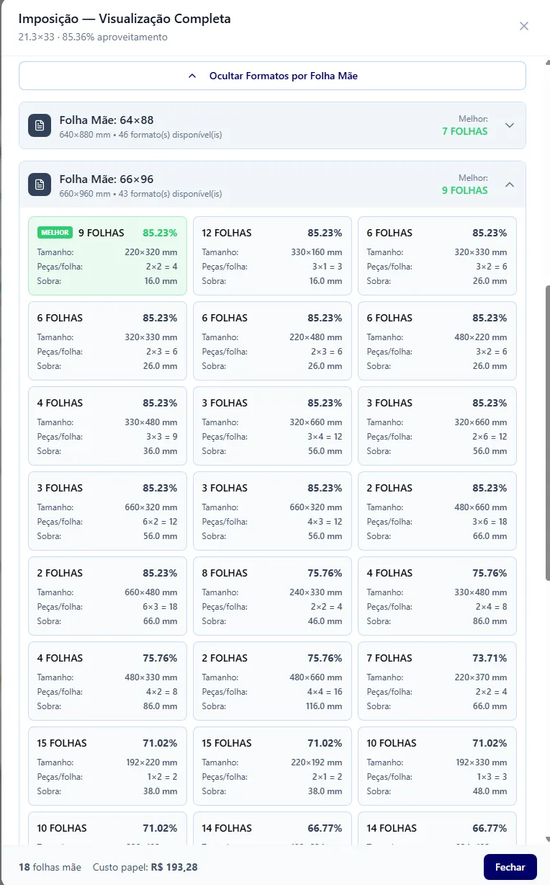
Task: Choose 3 FOLHAS 660×320 card with 4×3 = 12
Action: point(272,511)
